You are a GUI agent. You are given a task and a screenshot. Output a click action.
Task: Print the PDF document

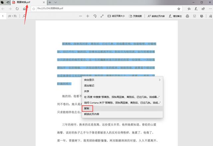(187, 16)
